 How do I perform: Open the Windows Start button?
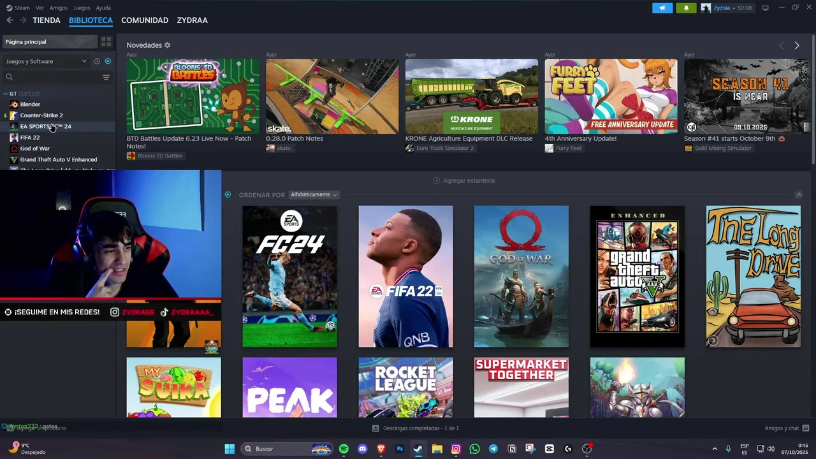click(229, 449)
